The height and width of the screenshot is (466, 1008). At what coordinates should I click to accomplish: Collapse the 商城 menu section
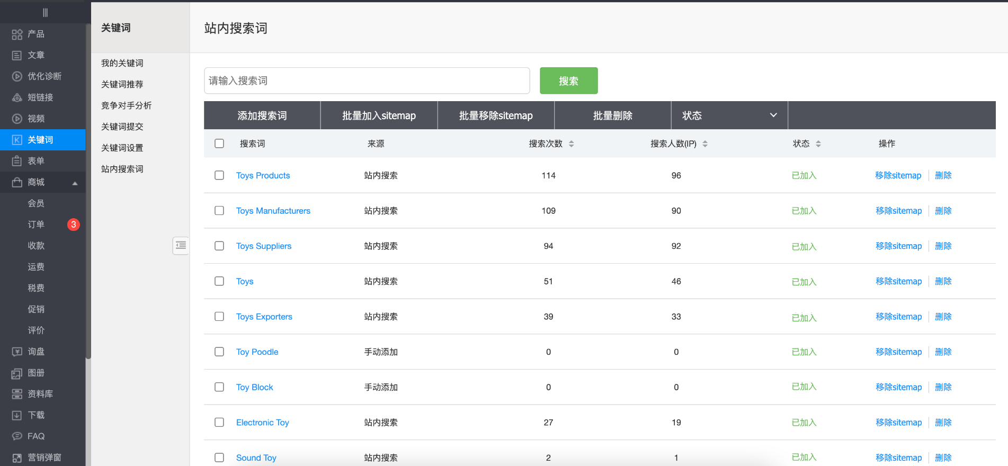pos(75,183)
